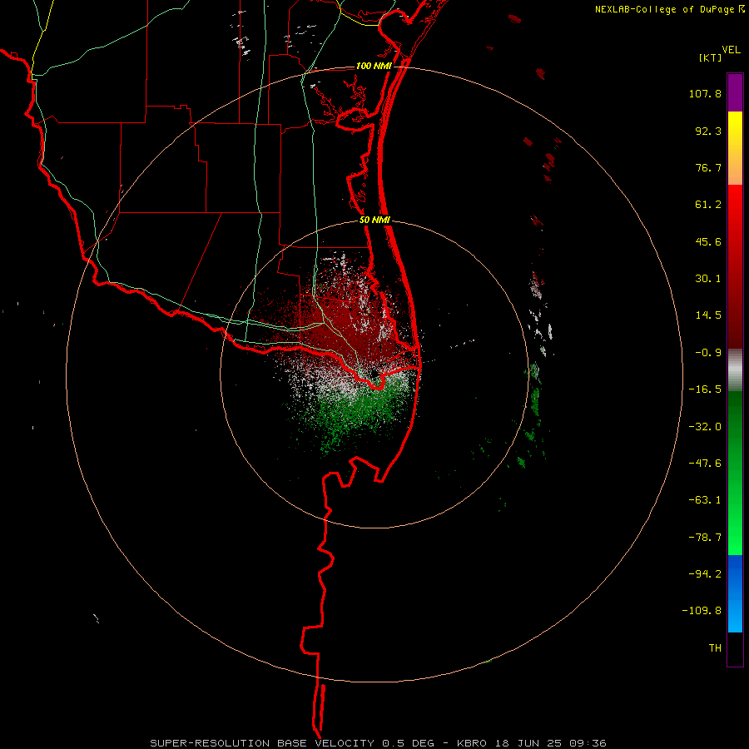Click the TH legend label
The image size is (749, 749).
pos(715,648)
